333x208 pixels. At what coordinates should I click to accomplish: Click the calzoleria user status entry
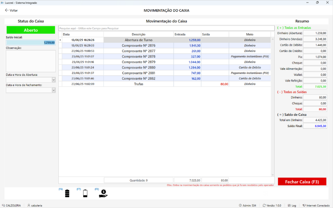pyautogui.click(x=35, y=206)
